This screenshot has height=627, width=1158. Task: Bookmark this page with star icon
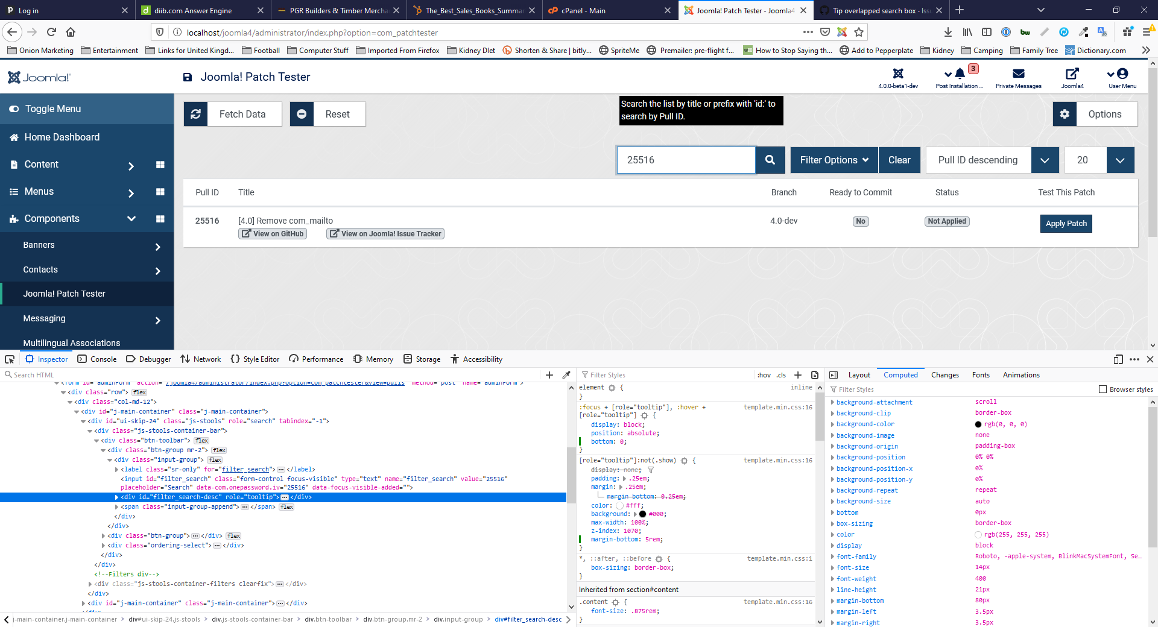(859, 32)
